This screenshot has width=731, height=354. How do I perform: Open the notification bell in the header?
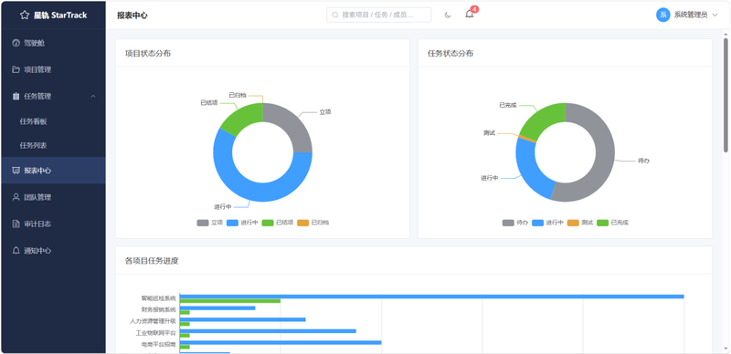tap(470, 14)
